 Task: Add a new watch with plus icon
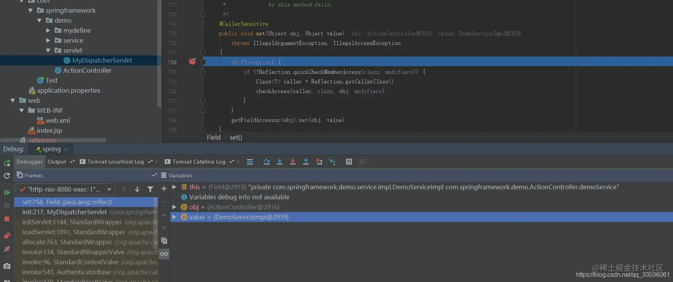164,188
